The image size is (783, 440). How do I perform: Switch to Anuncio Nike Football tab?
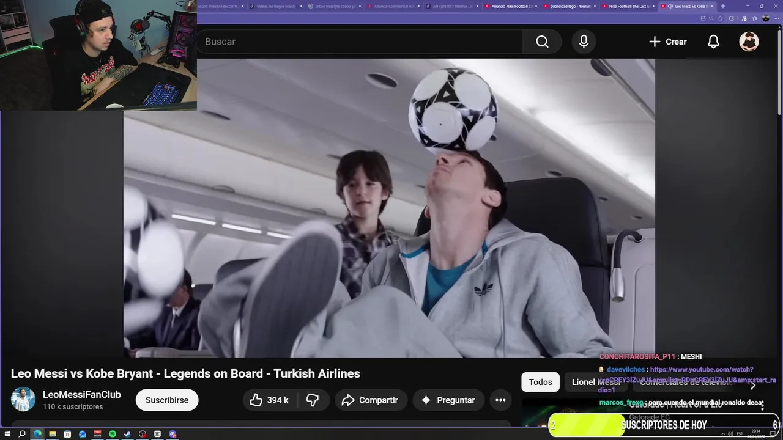coord(511,6)
